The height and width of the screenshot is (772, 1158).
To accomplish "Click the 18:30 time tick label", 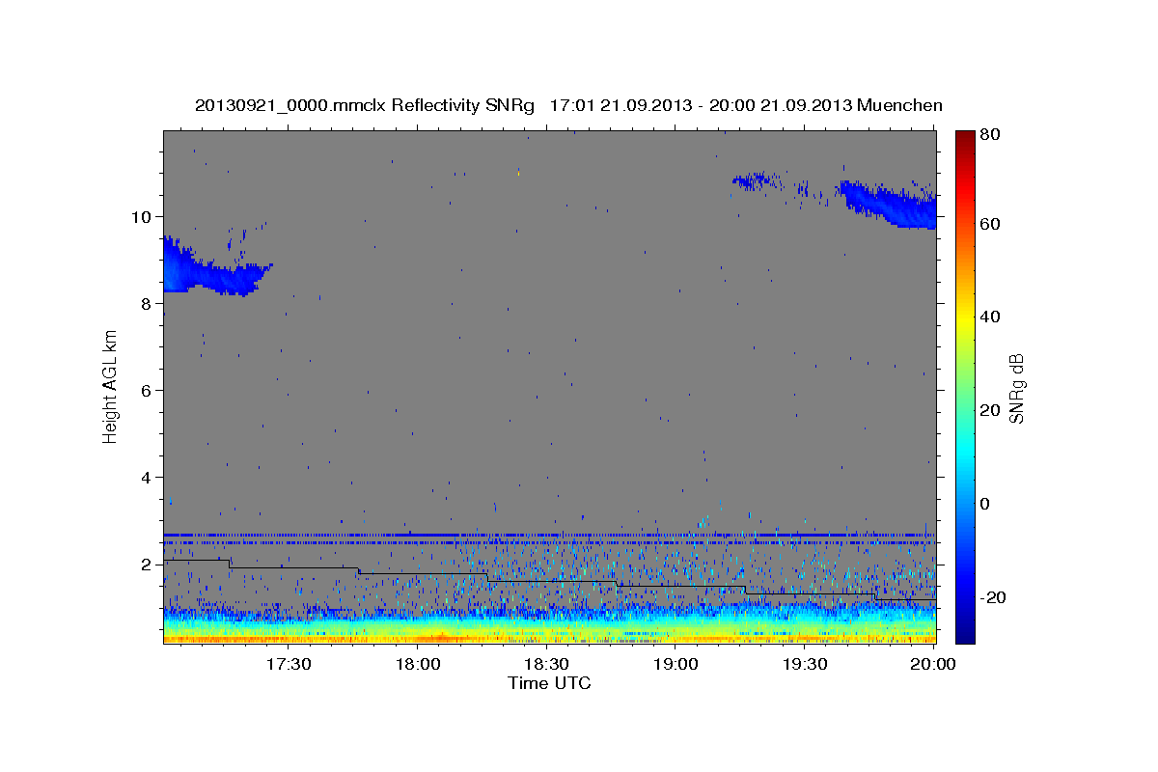I will 547,665.
